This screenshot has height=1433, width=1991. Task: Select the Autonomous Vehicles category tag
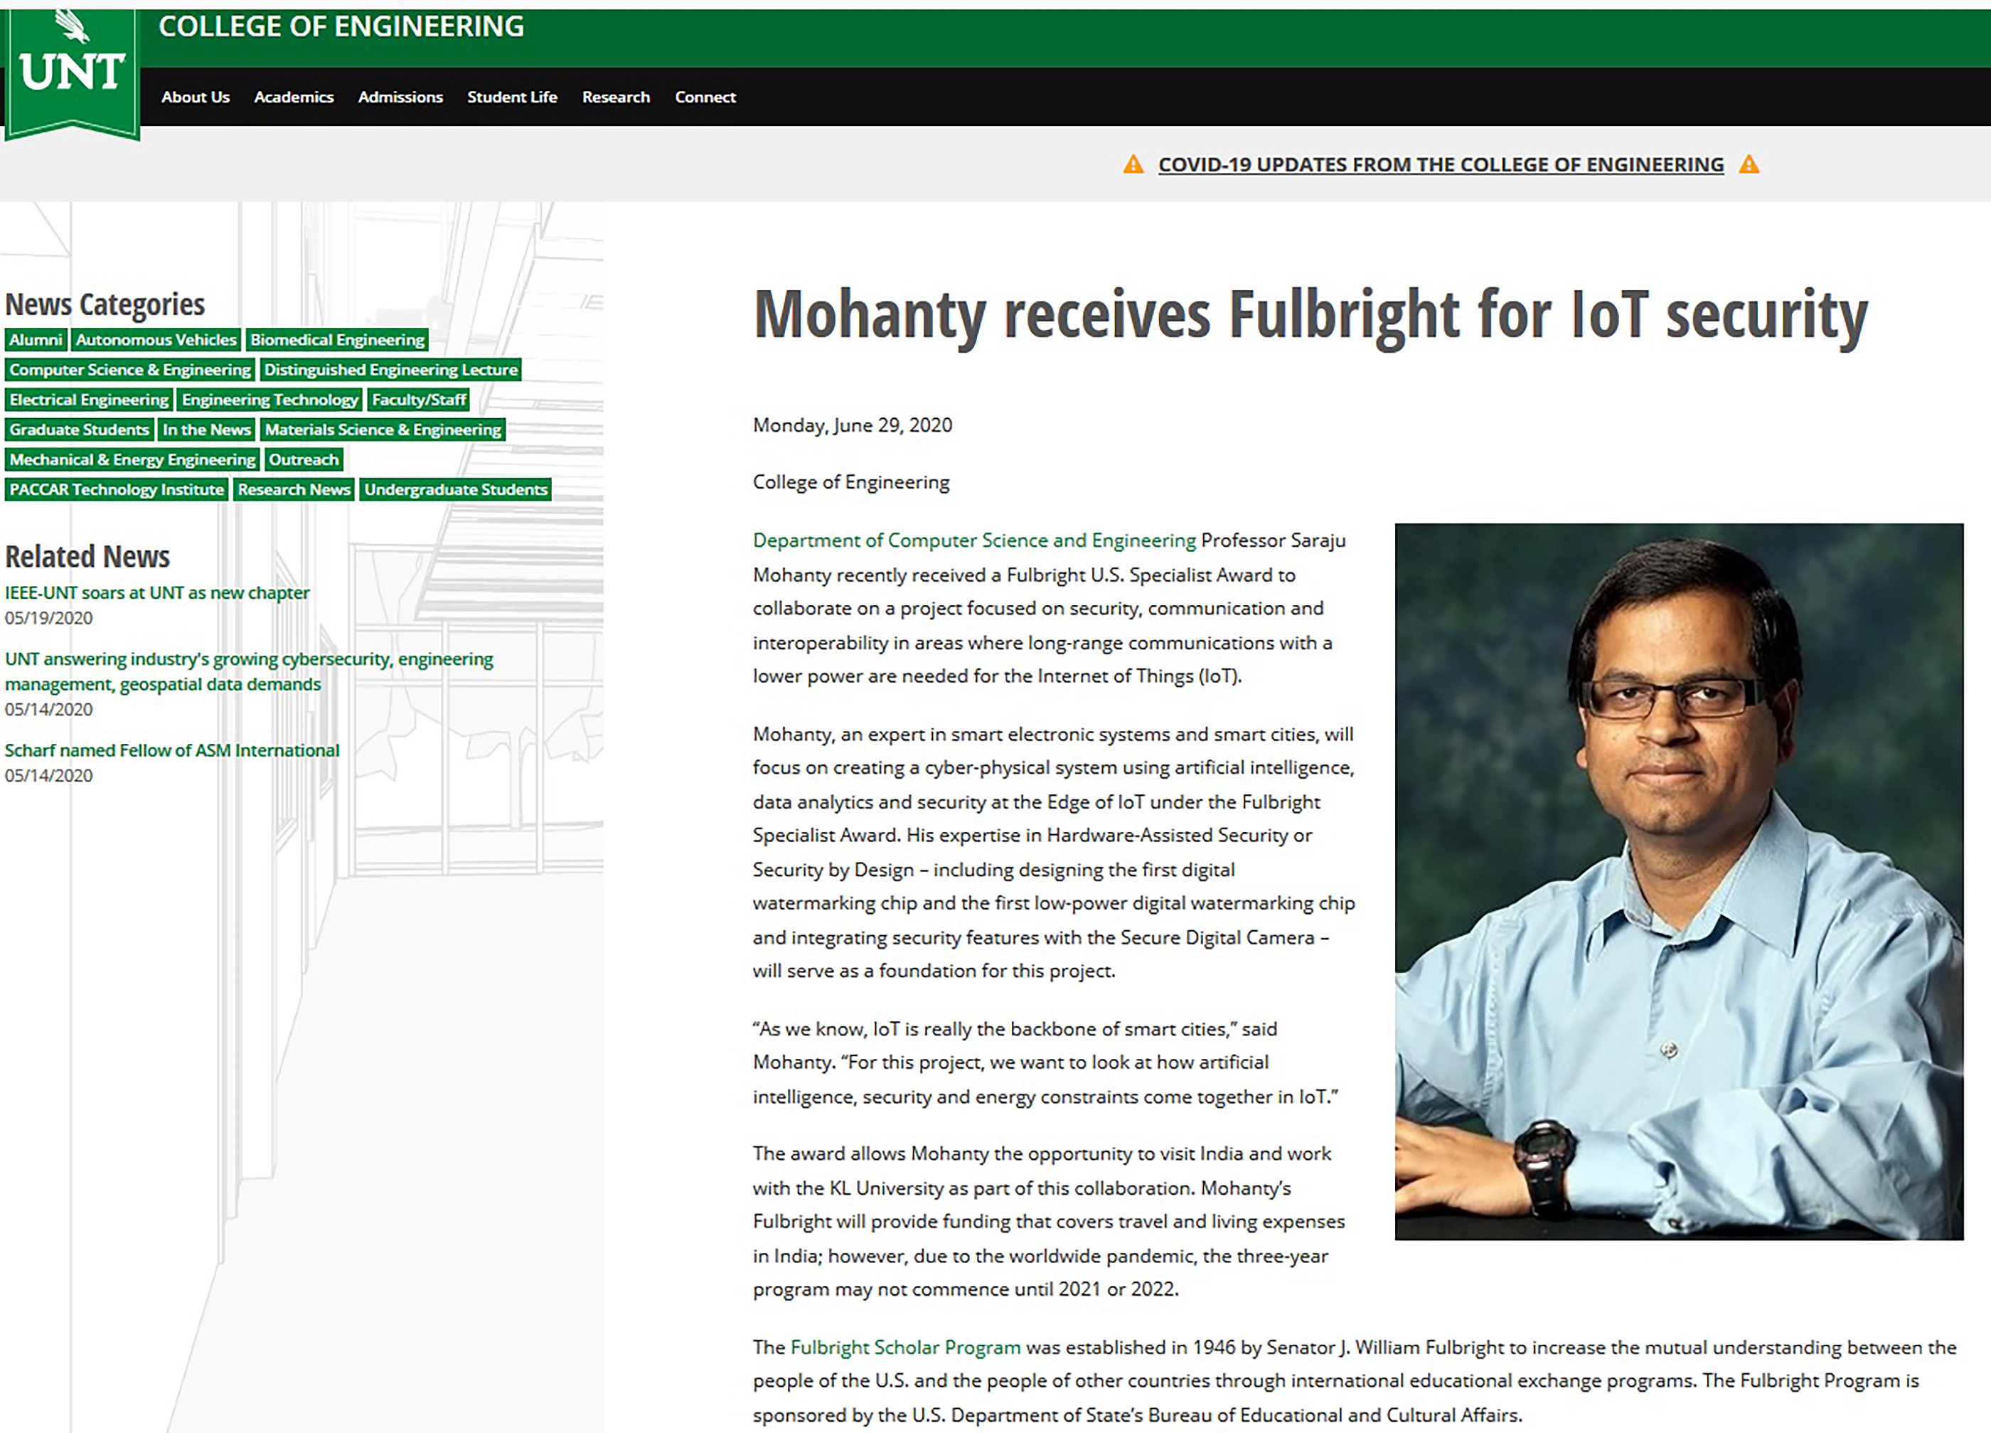click(x=156, y=340)
